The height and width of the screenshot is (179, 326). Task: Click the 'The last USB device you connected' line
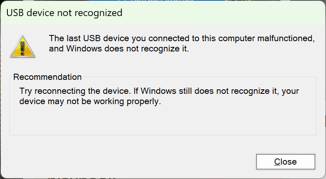[x=182, y=38]
